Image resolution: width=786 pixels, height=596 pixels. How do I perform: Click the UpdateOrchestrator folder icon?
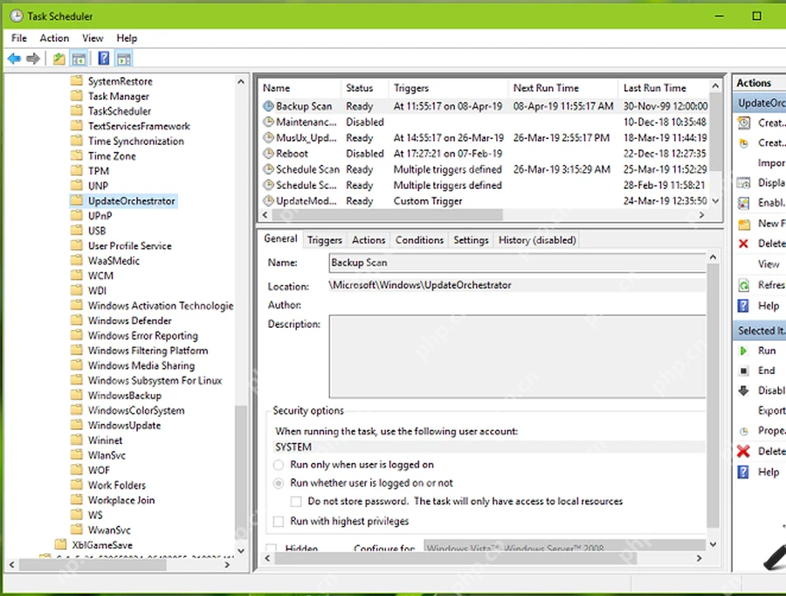(77, 201)
